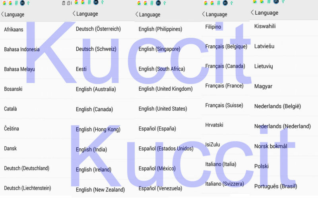Select Nederlands (België)

[x=277, y=106]
